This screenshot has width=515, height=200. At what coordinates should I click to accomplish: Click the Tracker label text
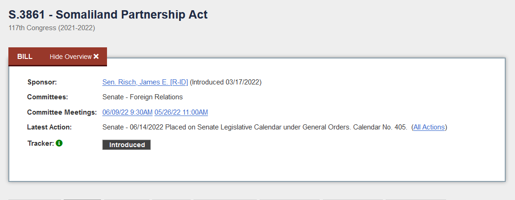click(41, 143)
